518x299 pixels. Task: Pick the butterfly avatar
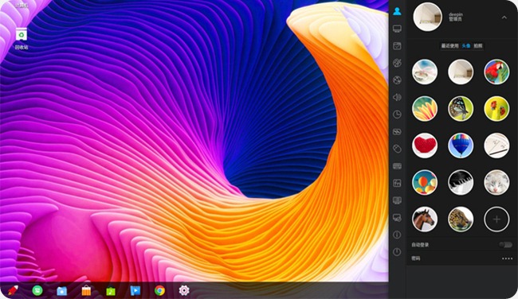(x=461, y=109)
